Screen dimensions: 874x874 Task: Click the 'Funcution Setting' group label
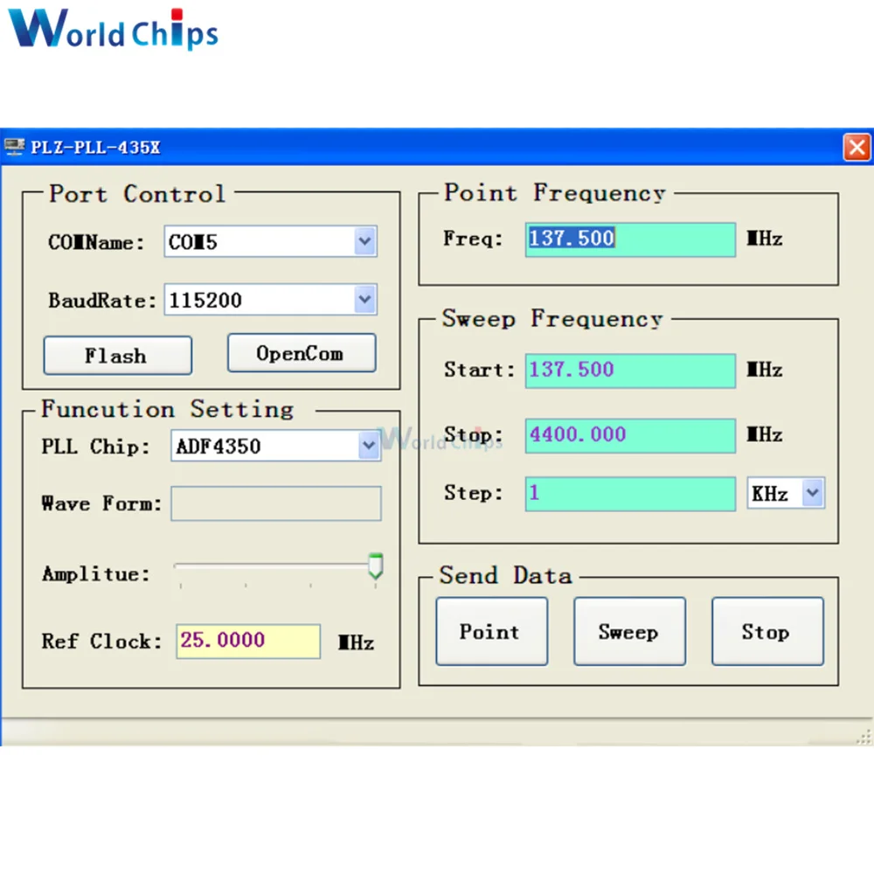pos(167,409)
